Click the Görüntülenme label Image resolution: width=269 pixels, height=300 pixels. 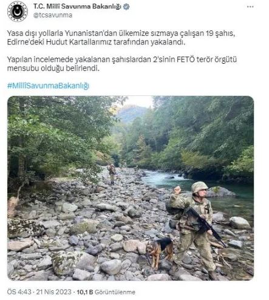[x=115, y=292]
